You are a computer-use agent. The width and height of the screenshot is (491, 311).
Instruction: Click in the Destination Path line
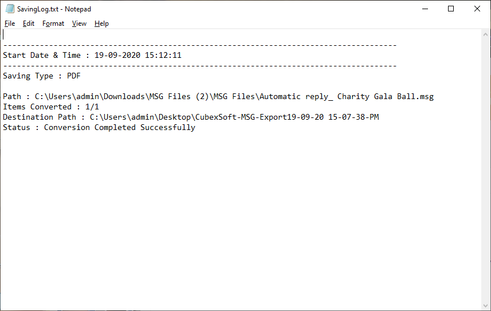coord(191,117)
